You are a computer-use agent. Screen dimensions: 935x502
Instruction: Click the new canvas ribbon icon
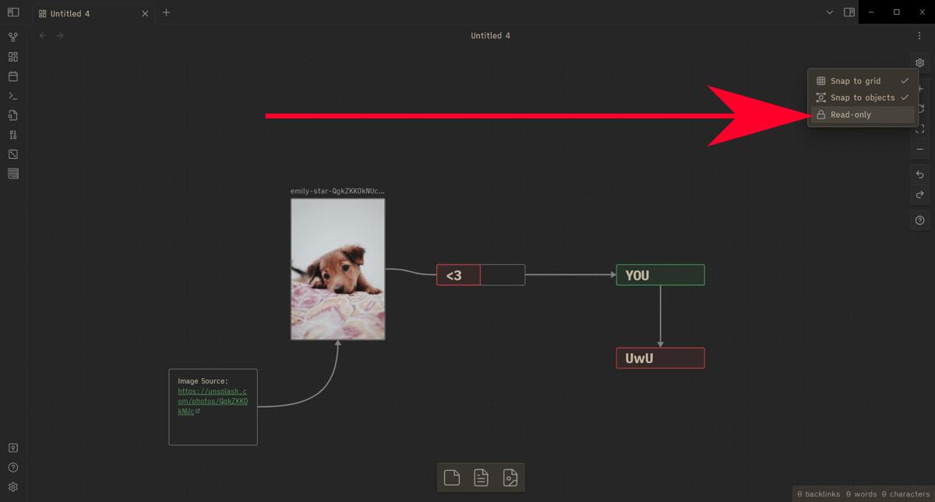coord(12,57)
